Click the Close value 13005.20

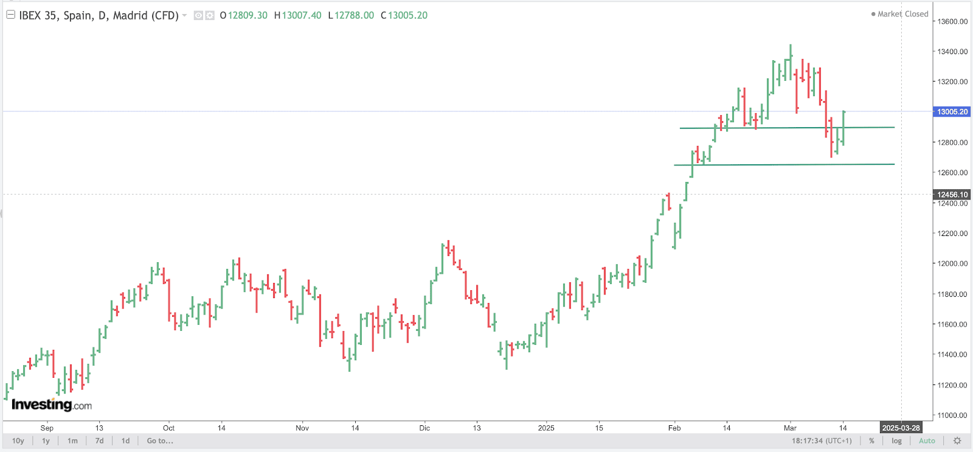(x=407, y=15)
